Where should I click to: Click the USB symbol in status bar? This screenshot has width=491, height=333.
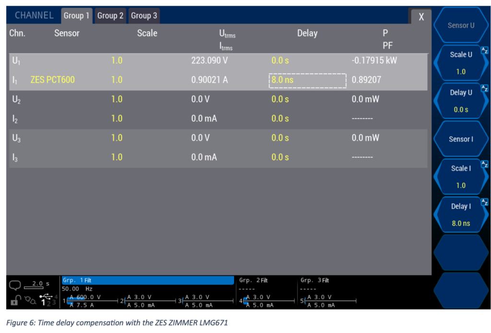pos(46,297)
